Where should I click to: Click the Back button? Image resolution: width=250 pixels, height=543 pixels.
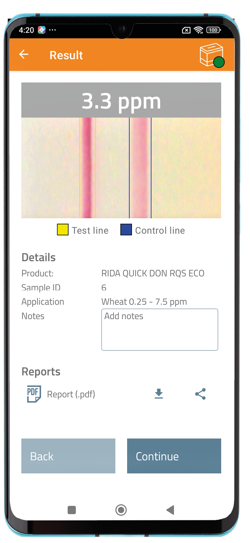click(x=68, y=456)
